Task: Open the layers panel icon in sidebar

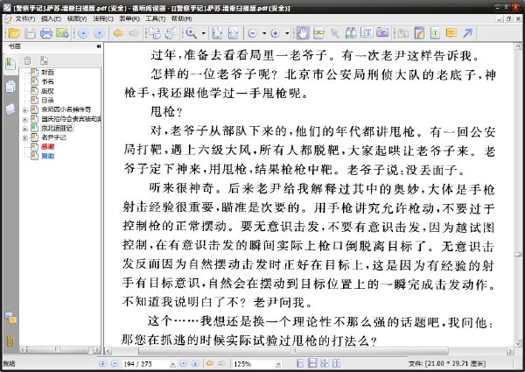Action: (x=10, y=109)
